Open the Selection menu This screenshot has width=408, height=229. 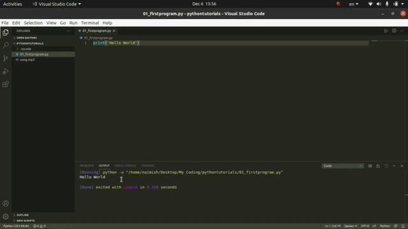[x=33, y=23]
